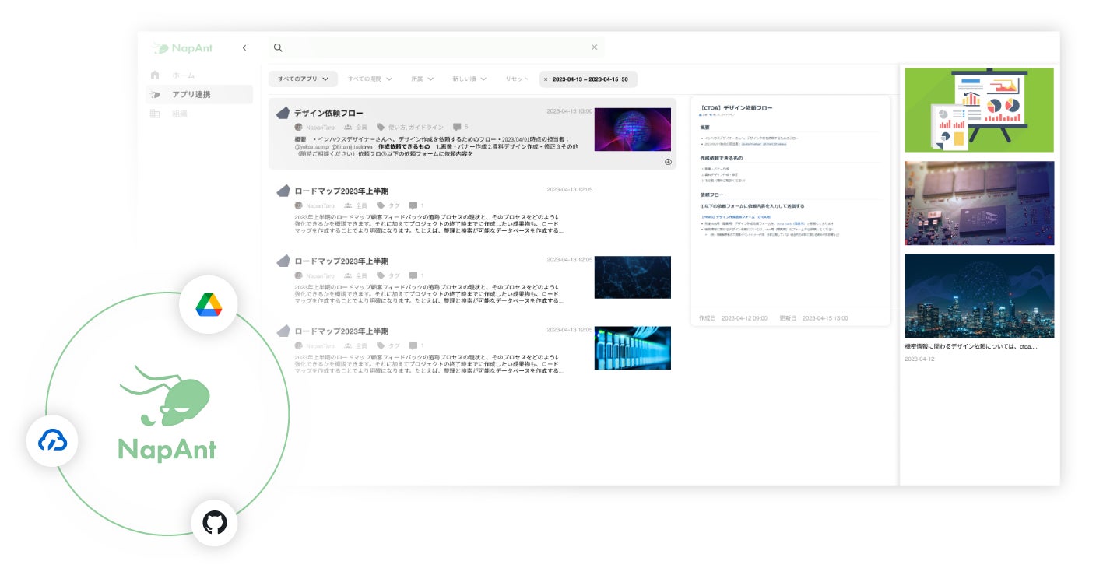Click the 2023-04-13 ~ 2023-04-15 date range text
The image size is (1103, 568).
[585, 79]
